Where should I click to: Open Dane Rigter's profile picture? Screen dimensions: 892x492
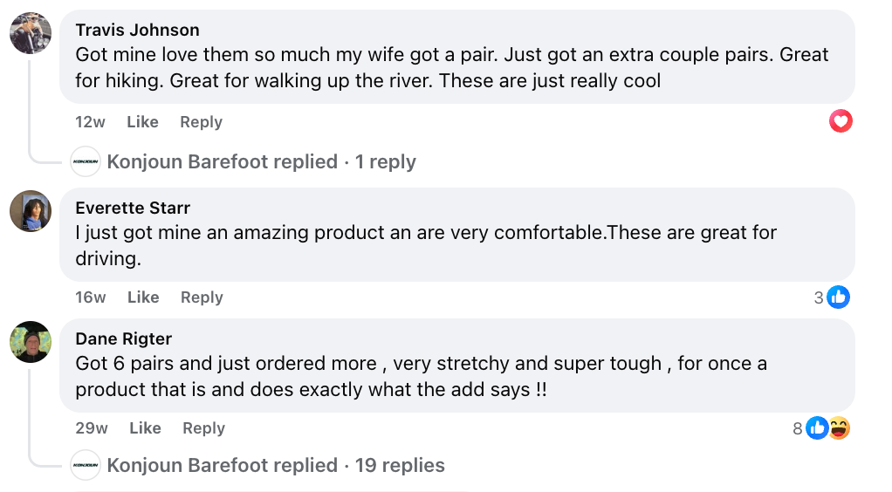point(31,342)
